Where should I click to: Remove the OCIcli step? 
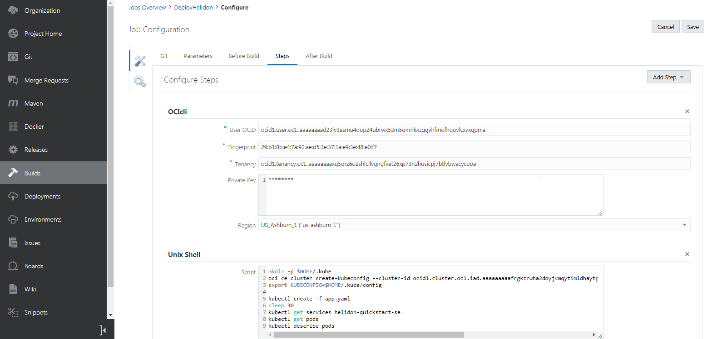coord(687,111)
